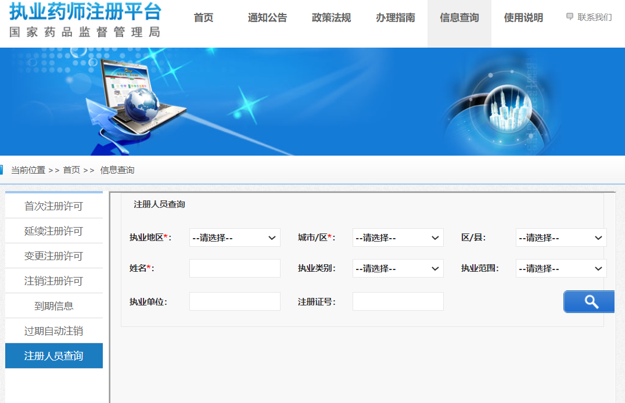625x403 pixels.
Task: Open the 办理指南 navigation item
Action: tap(396, 18)
